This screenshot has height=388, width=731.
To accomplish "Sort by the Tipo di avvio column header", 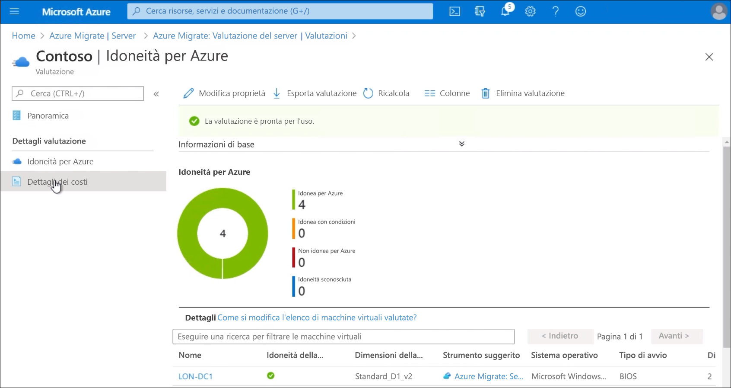I will (x=643, y=355).
